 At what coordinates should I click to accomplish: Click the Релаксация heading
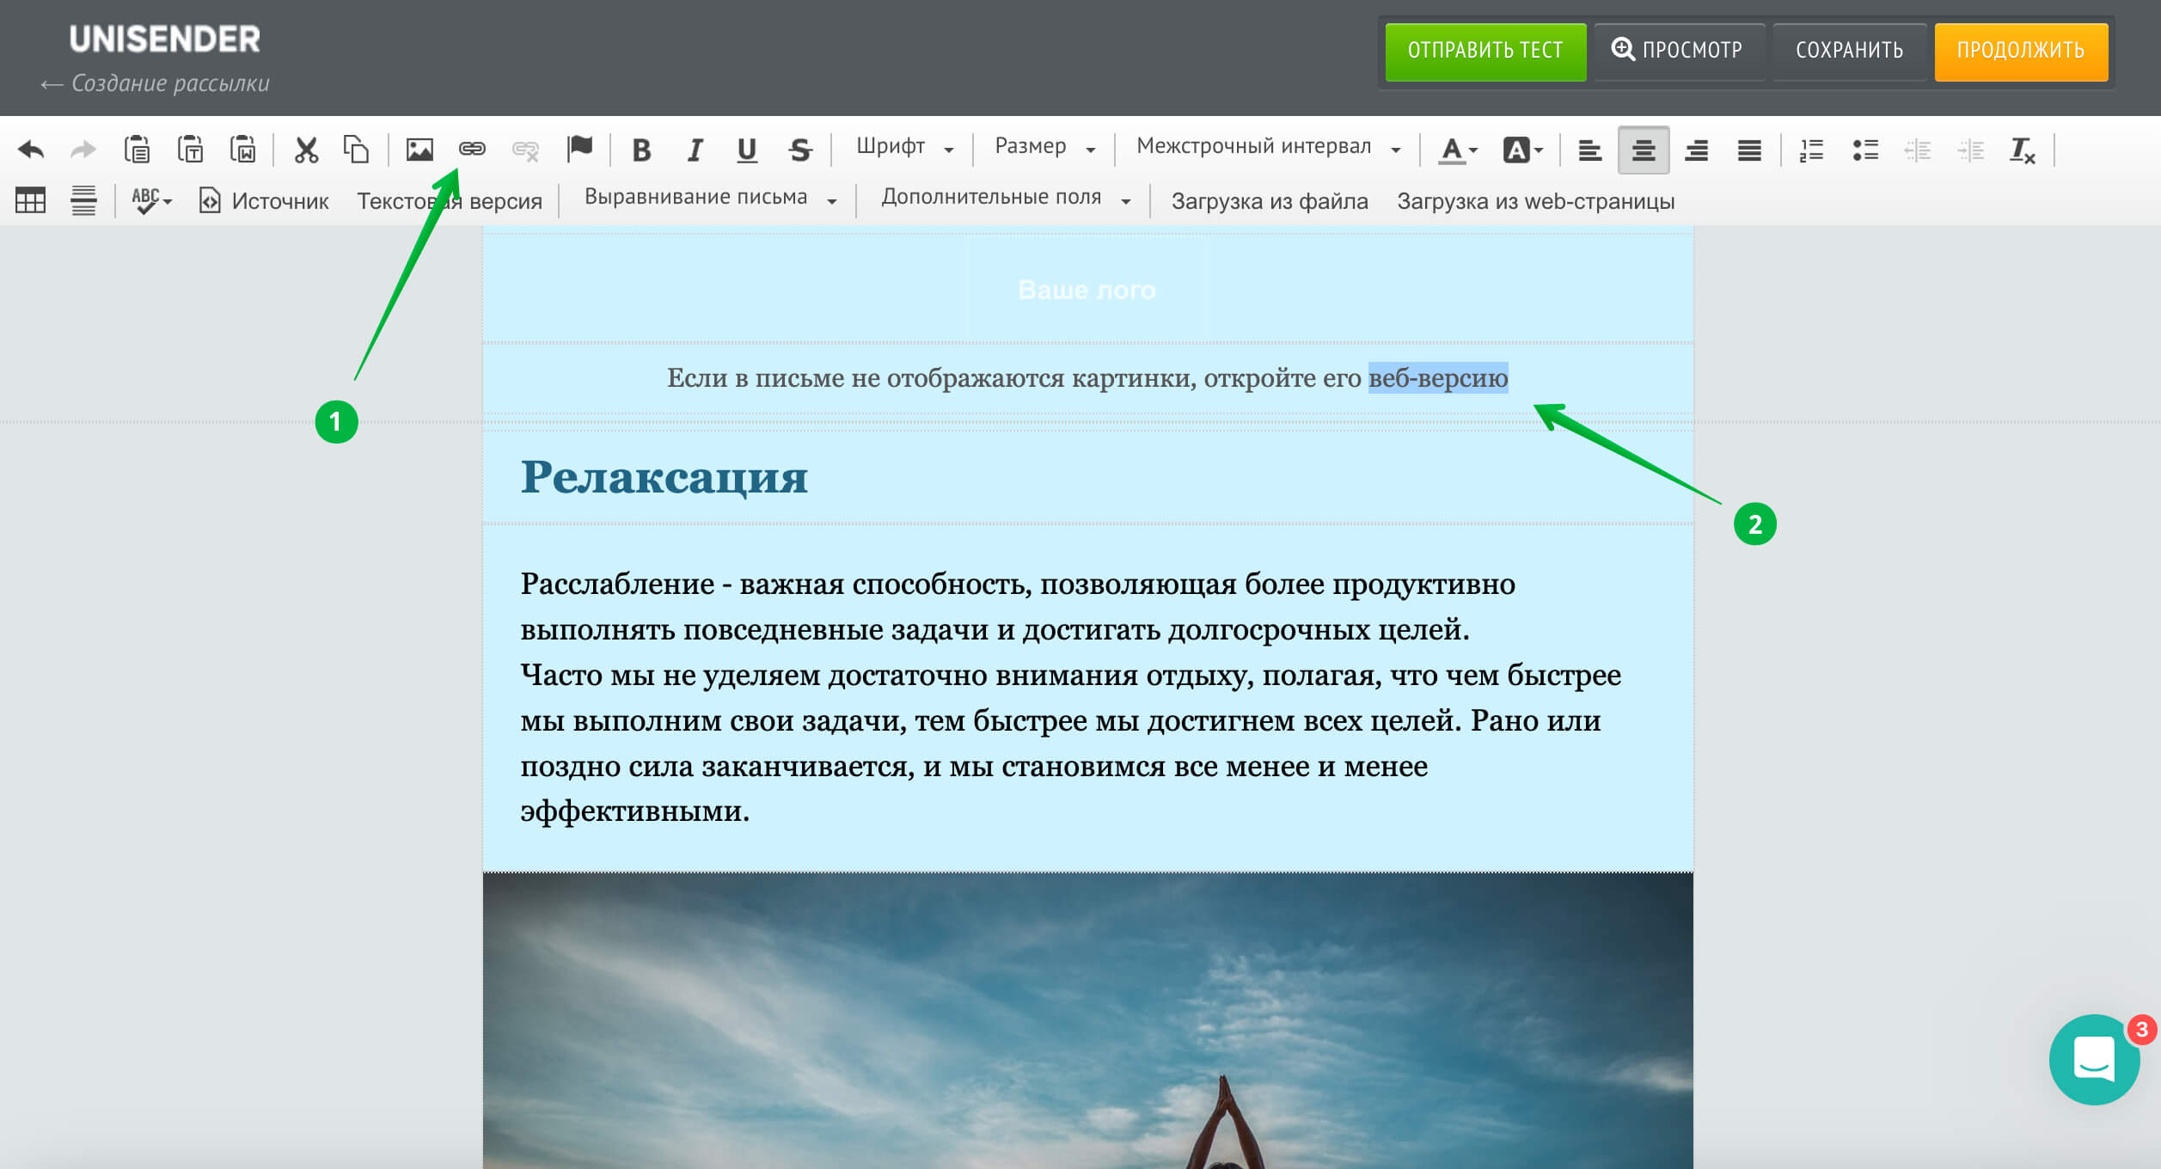[x=664, y=477]
